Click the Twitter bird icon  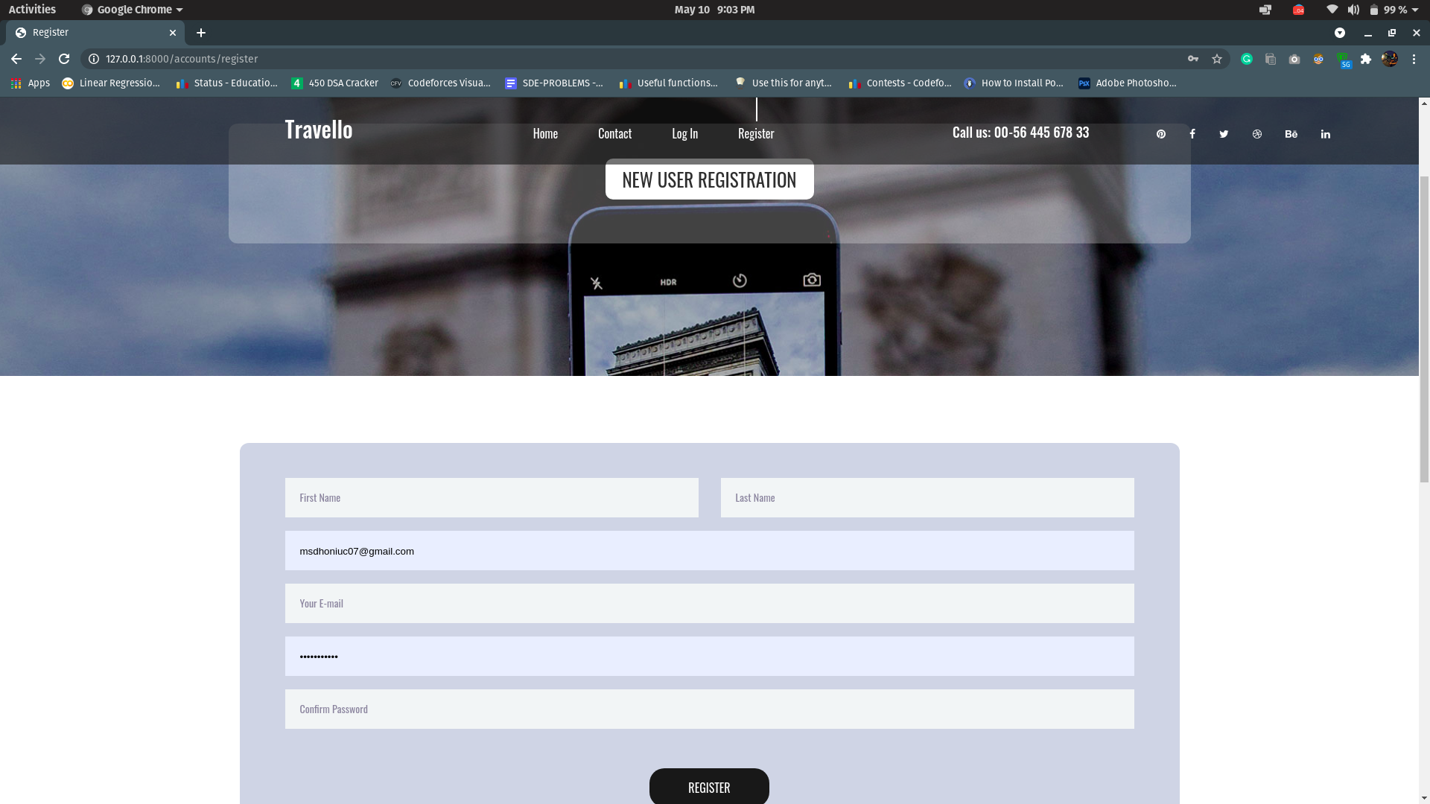coord(1224,134)
